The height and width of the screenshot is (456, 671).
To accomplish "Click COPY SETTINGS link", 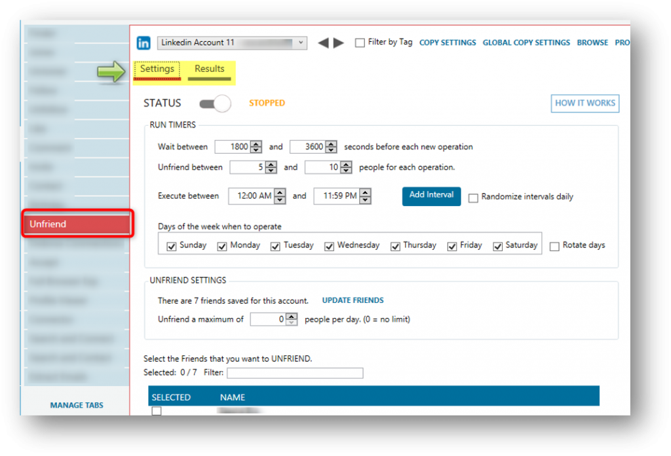I will coord(447,43).
